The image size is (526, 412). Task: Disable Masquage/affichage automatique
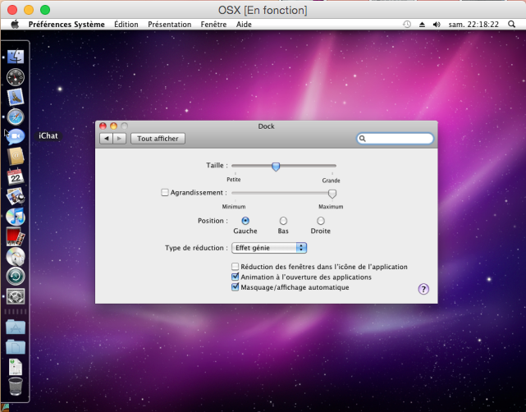coord(236,287)
